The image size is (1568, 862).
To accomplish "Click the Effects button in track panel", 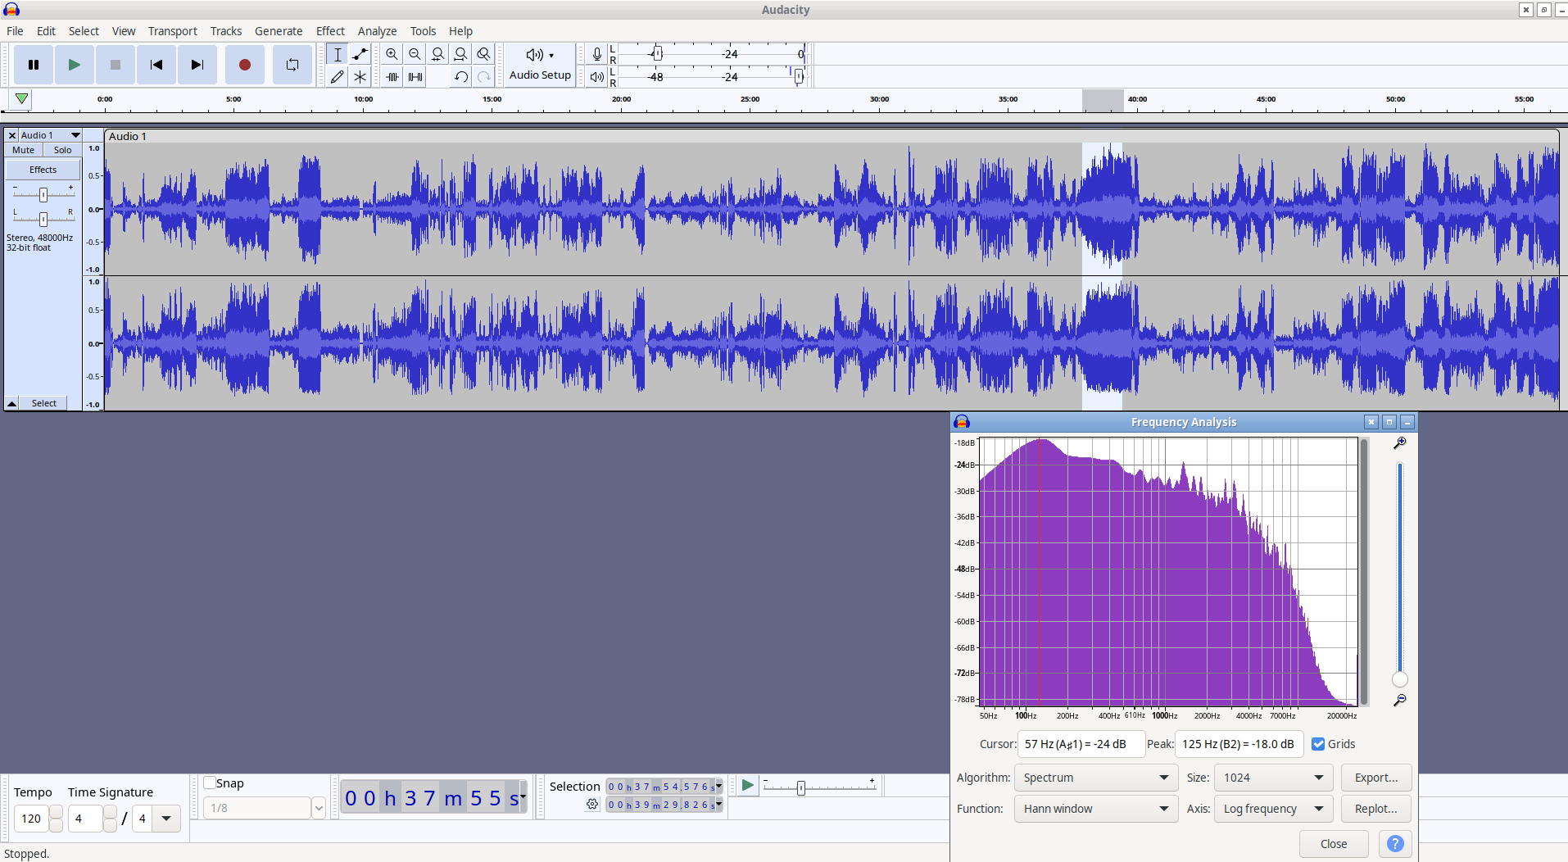I will point(43,170).
